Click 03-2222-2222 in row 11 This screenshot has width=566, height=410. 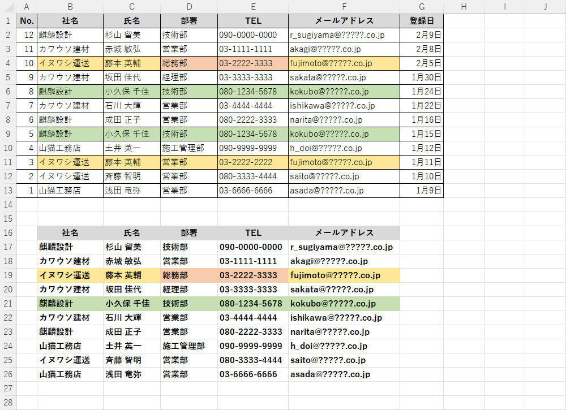coord(253,162)
